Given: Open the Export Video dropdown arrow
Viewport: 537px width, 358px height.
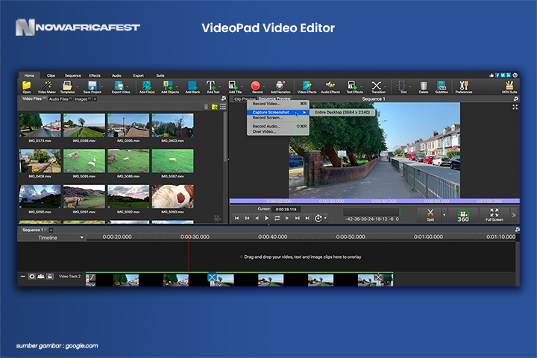Looking at the screenshot, I should 128,87.
